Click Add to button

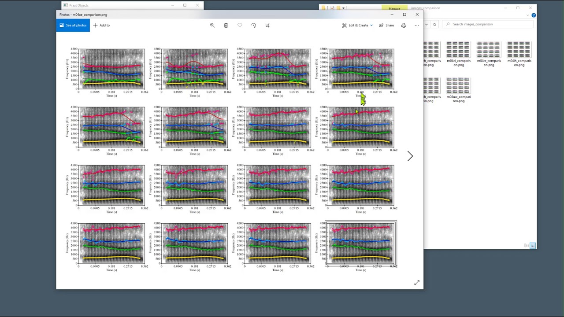click(101, 25)
